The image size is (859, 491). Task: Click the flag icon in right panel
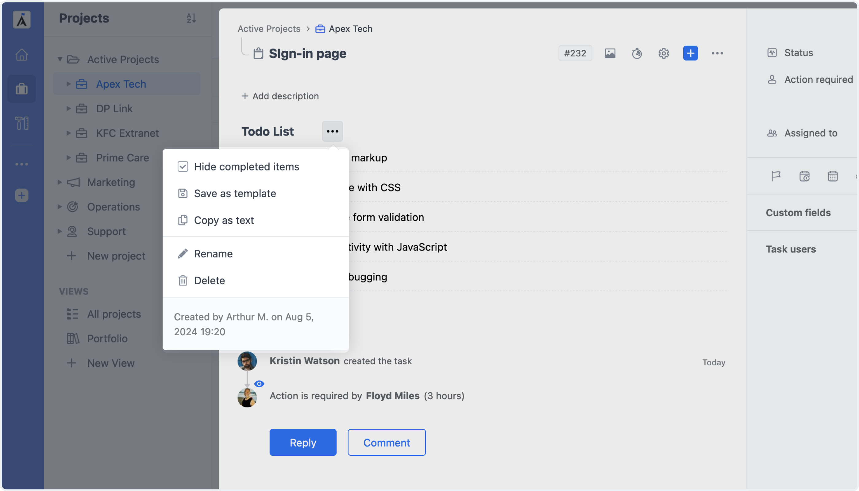[776, 176]
